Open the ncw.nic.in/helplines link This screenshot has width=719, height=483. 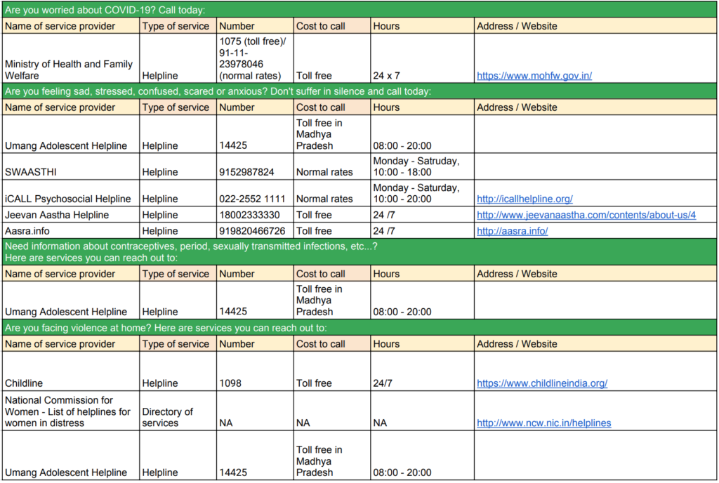544,423
